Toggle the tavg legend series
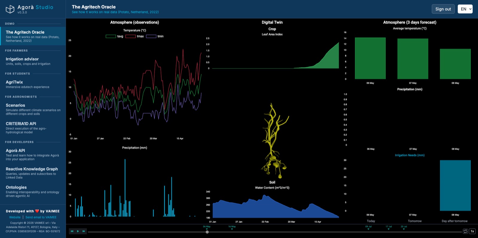 [x=114, y=36]
